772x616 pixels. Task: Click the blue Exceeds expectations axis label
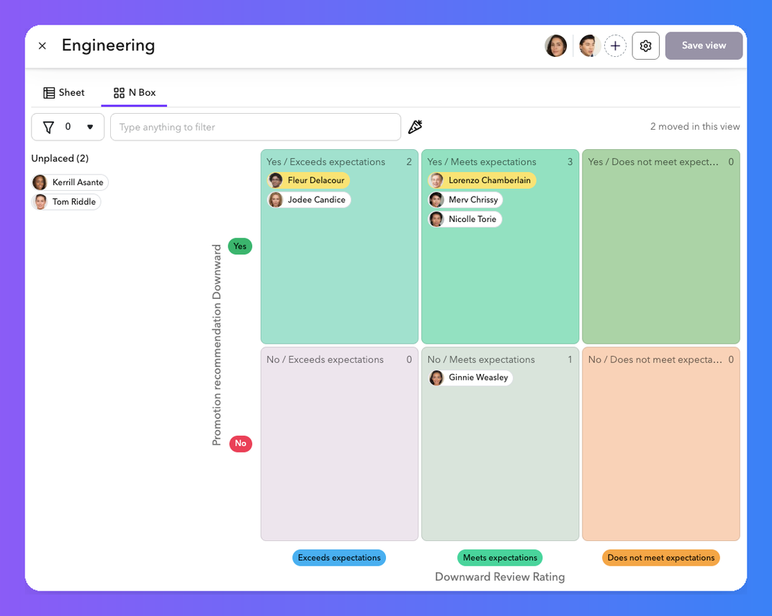tap(339, 558)
